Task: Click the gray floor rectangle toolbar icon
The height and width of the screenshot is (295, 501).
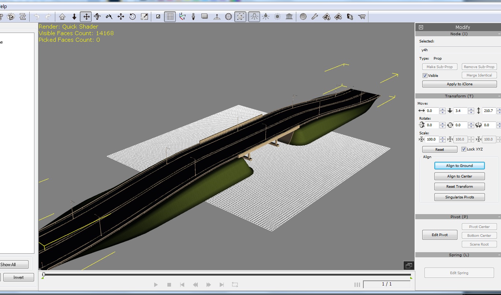Action: click(205, 16)
